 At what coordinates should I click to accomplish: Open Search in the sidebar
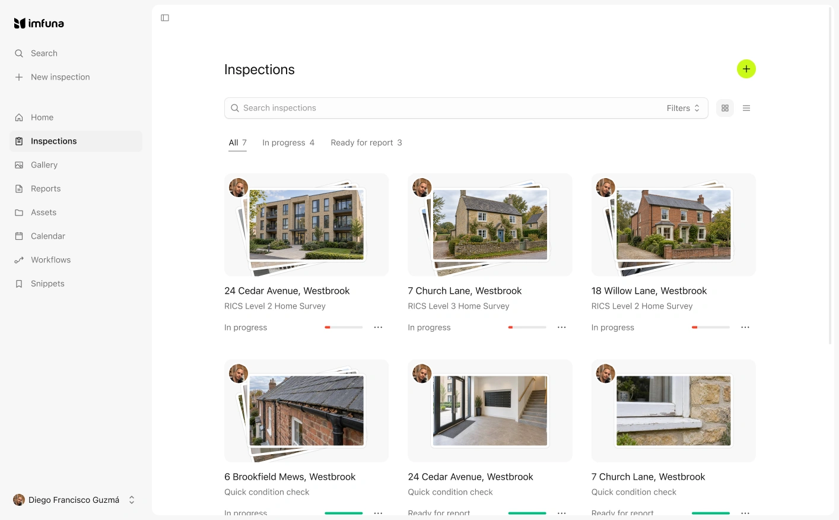point(76,53)
